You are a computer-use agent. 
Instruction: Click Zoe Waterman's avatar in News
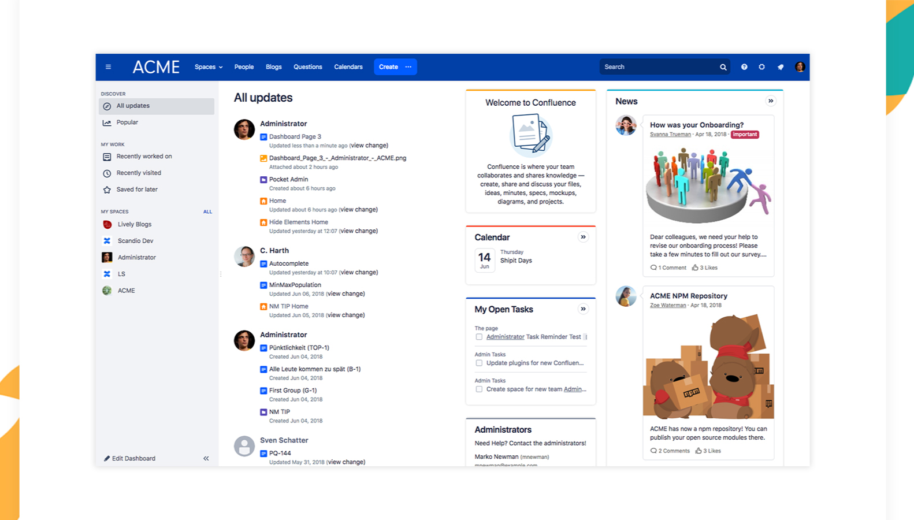coord(626,296)
